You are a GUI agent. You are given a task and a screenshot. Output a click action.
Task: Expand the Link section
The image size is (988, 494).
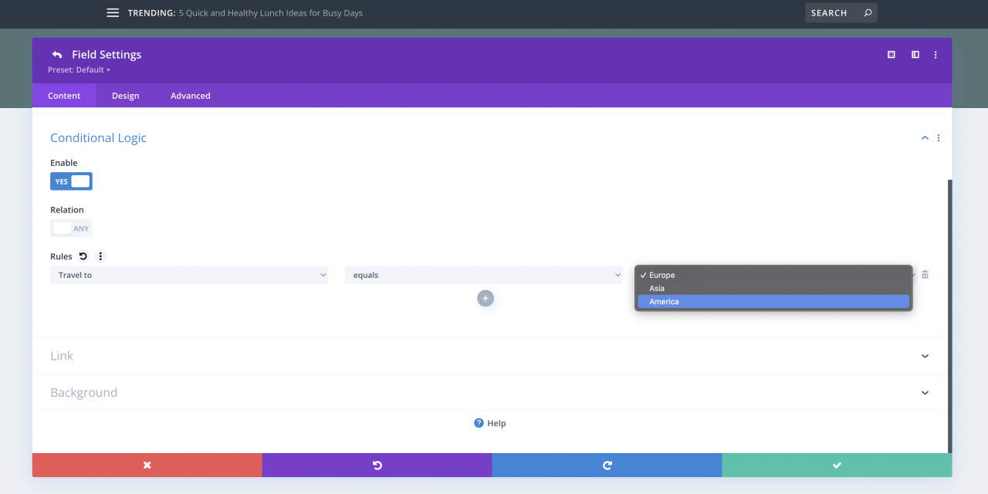(925, 356)
